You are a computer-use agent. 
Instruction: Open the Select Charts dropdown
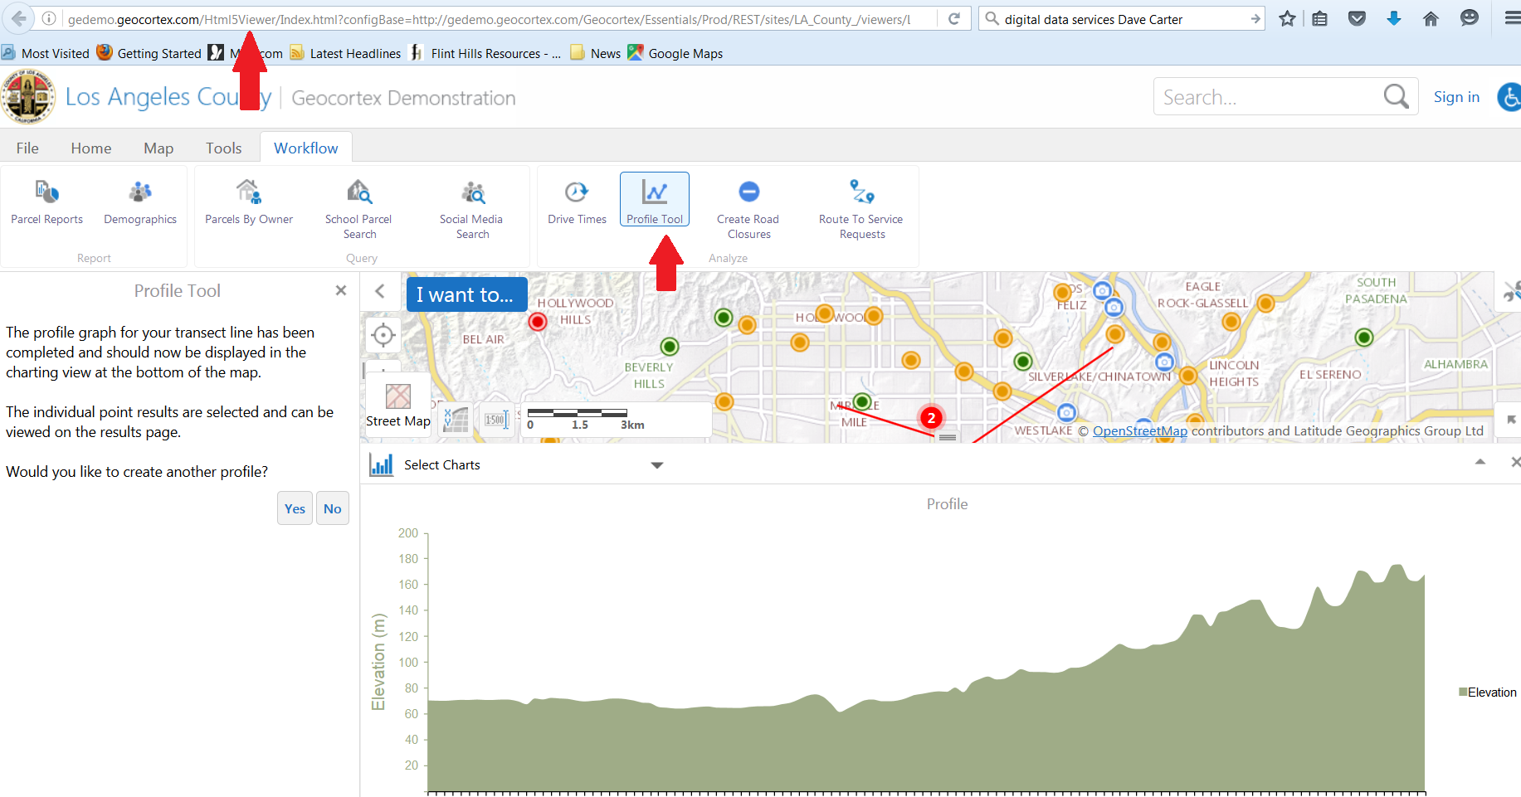[534, 465]
